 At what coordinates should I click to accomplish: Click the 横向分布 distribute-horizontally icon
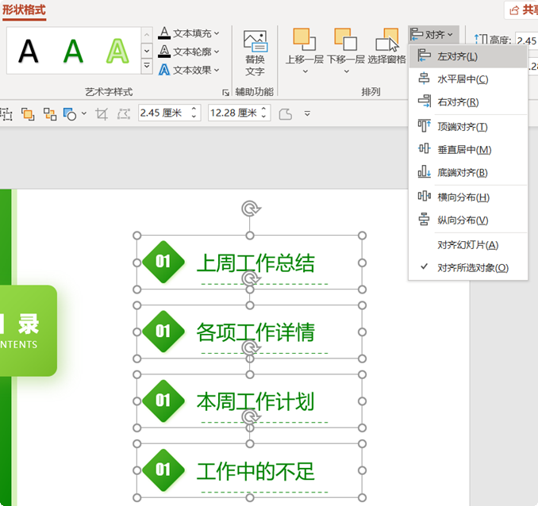(x=424, y=197)
